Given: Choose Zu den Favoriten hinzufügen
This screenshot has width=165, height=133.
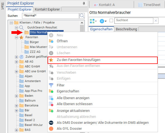Looking at the screenshot, I should click(x=103, y=60).
